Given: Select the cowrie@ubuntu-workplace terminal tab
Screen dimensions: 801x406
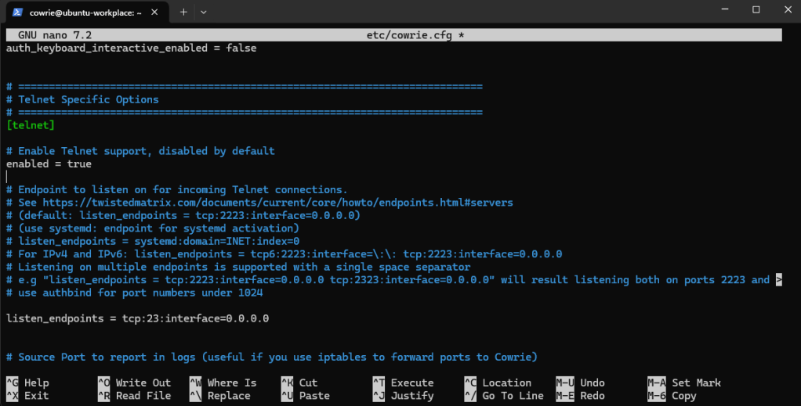Looking at the screenshot, I should (x=86, y=11).
